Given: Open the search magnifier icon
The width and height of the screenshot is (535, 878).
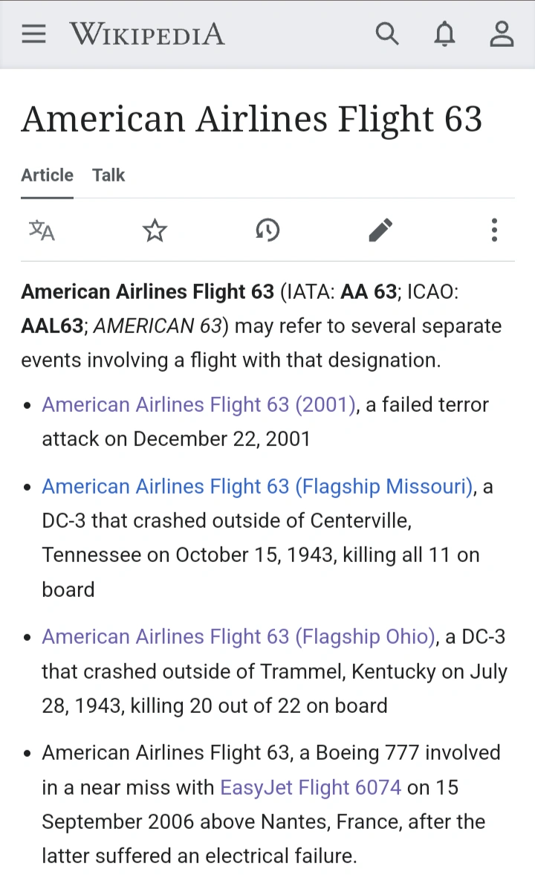Looking at the screenshot, I should 386,34.
